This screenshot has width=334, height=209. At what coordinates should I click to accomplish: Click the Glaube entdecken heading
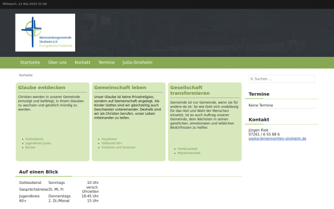(x=42, y=88)
